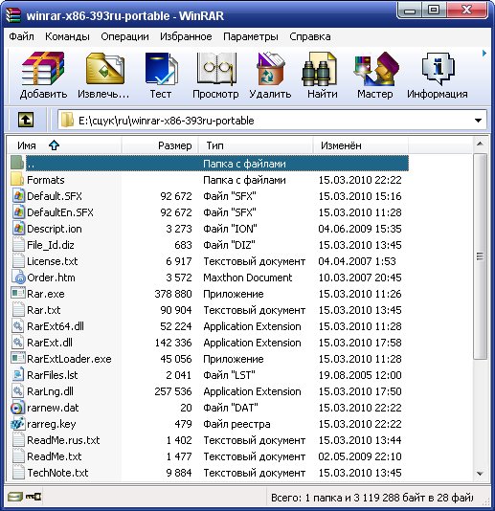The width and height of the screenshot is (495, 511).
Task: Expand the address path dropdown arrow
Action: click(478, 121)
